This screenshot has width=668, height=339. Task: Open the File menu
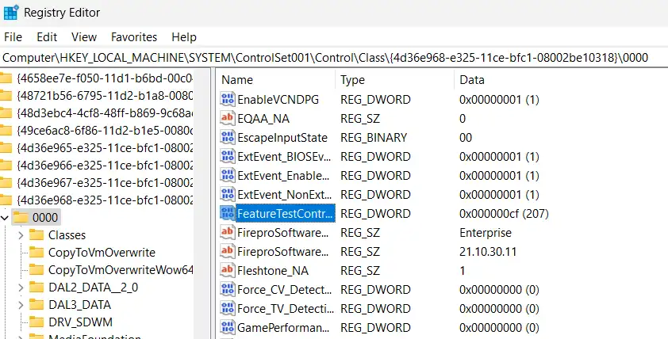pyautogui.click(x=13, y=37)
